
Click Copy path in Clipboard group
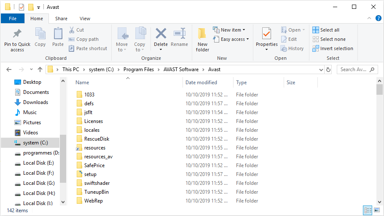pyautogui.click(x=83, y=39)
